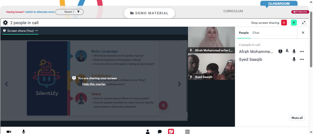Click "2 people in call" header text
Viewport: 313px width, 134px height.
(x=24, y=23)
